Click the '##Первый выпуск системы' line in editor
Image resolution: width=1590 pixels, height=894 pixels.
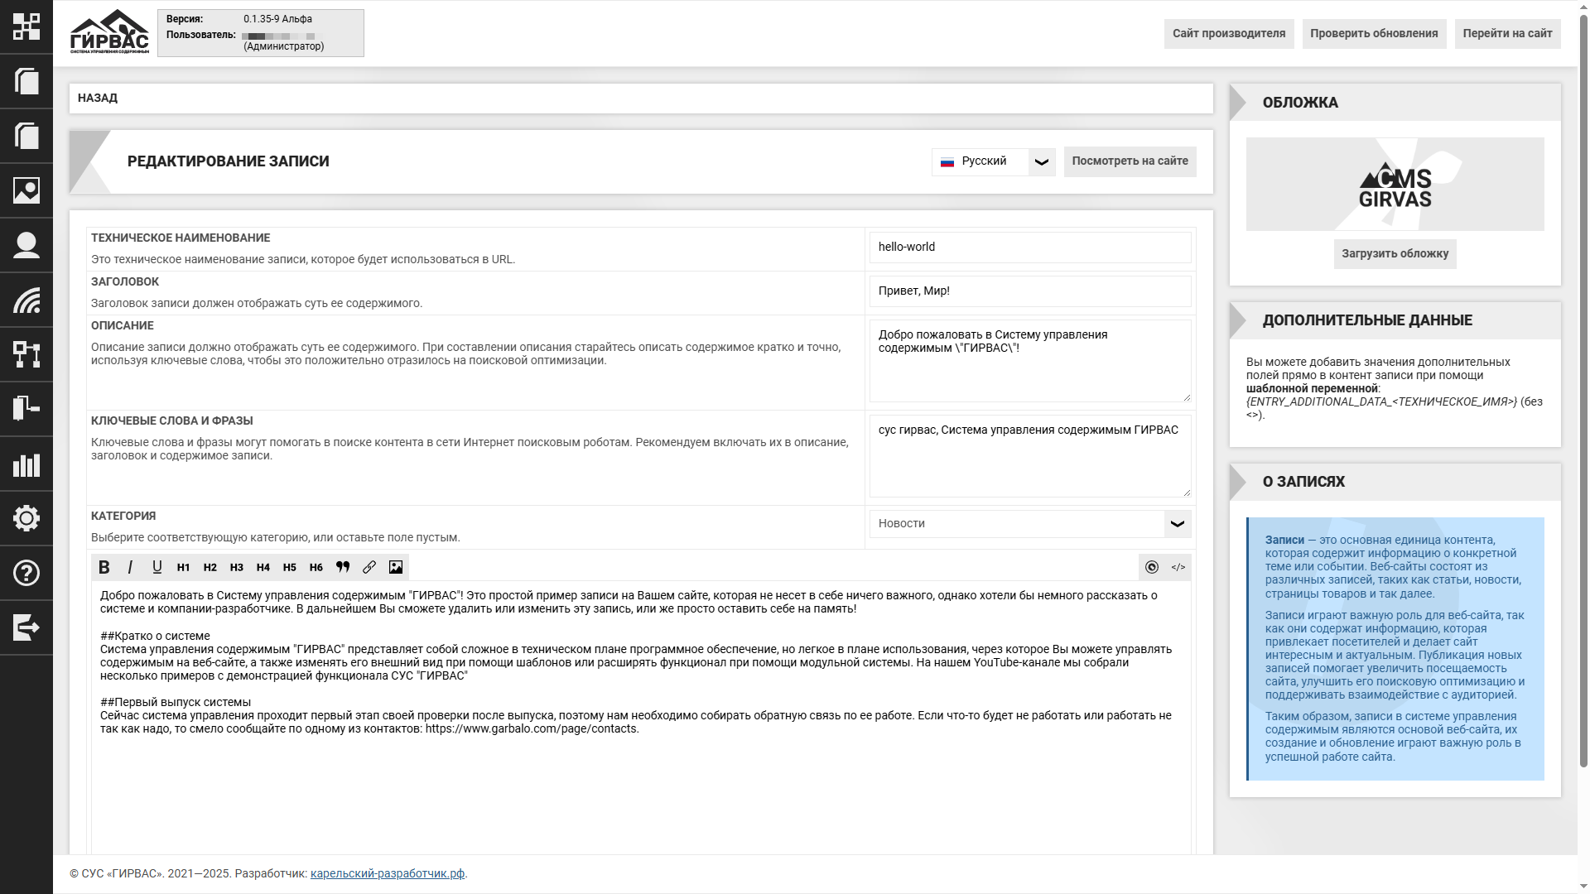pyautogui.click(x=176, y=702)
